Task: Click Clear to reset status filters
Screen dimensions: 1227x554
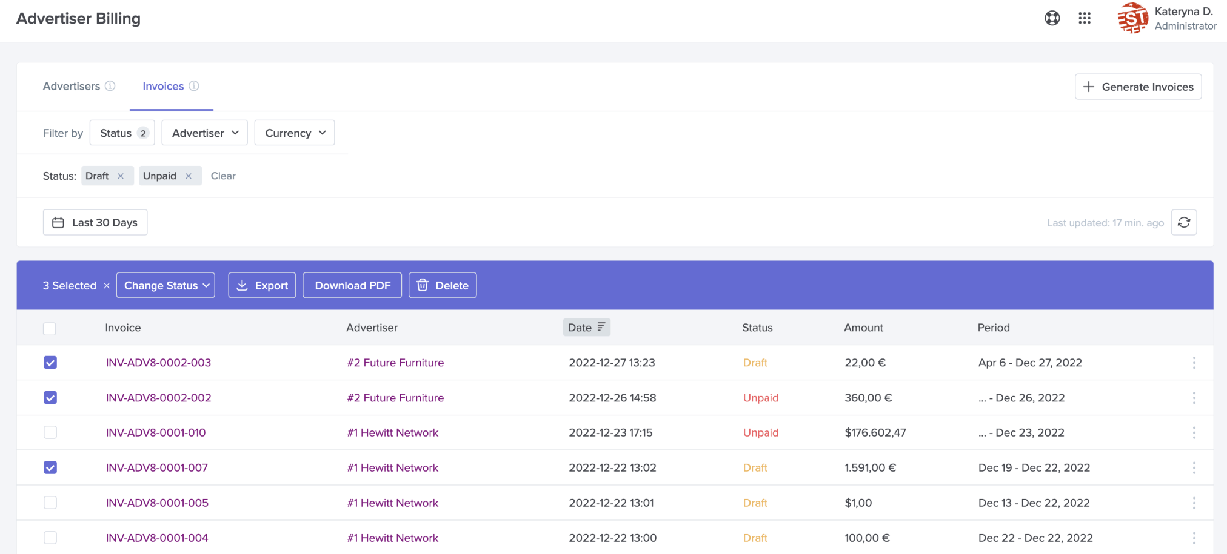Action: click(223, 176)
